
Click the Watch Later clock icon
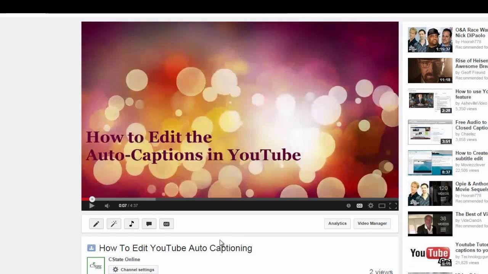[x=348, y=205]
